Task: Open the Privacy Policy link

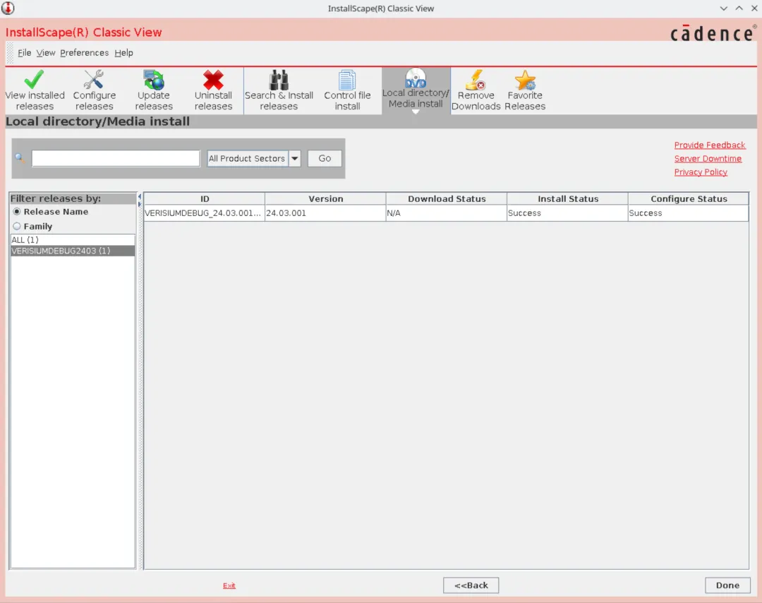Action: [x=701, y=172]
